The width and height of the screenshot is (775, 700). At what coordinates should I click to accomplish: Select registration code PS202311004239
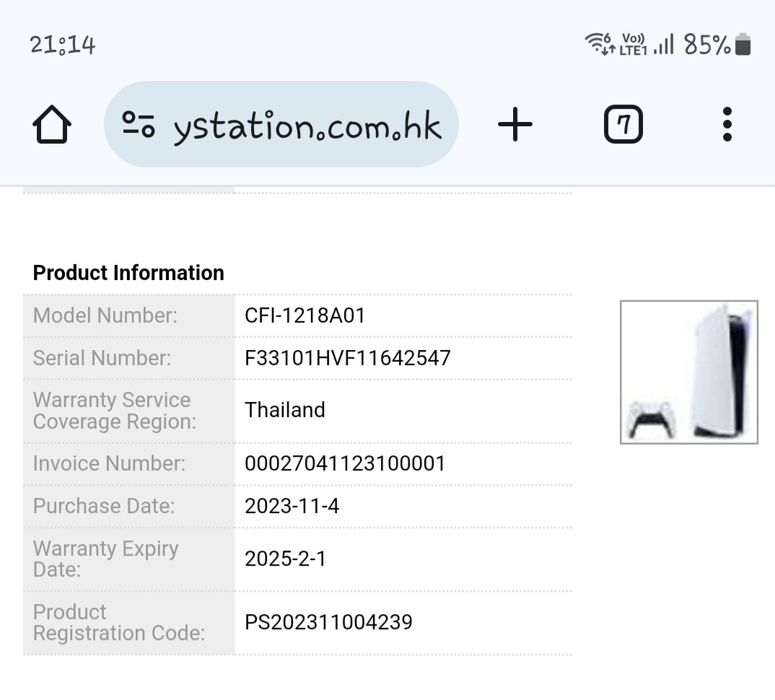[x=328, y=622]
